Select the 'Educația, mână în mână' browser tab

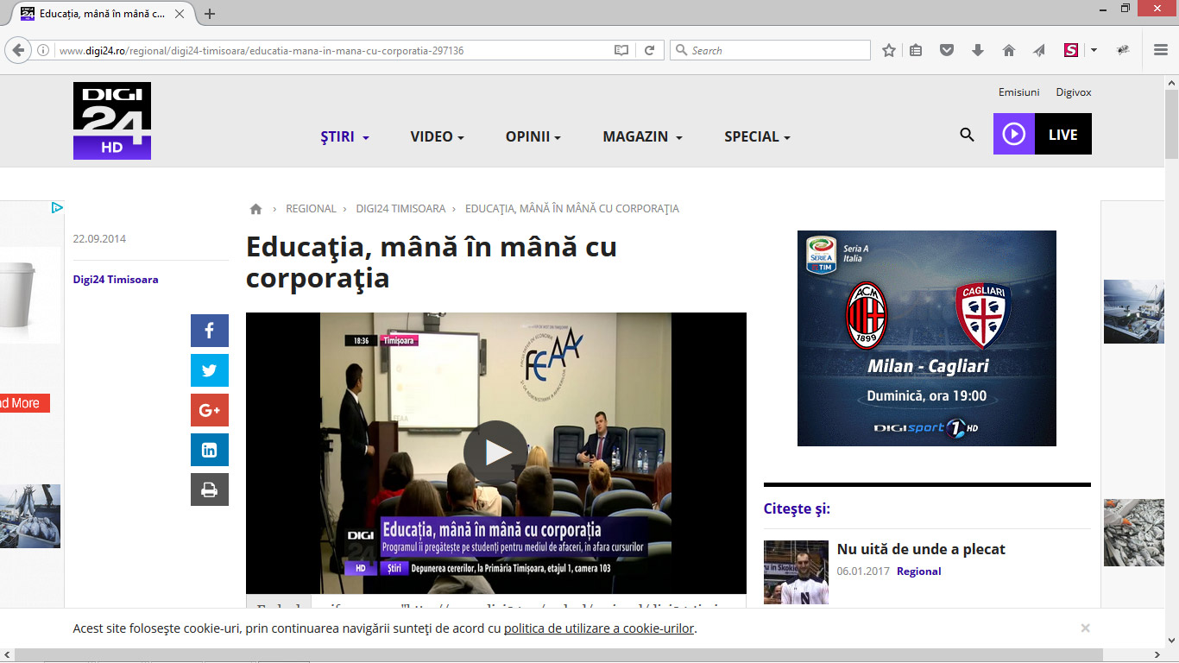click(103, 14)
